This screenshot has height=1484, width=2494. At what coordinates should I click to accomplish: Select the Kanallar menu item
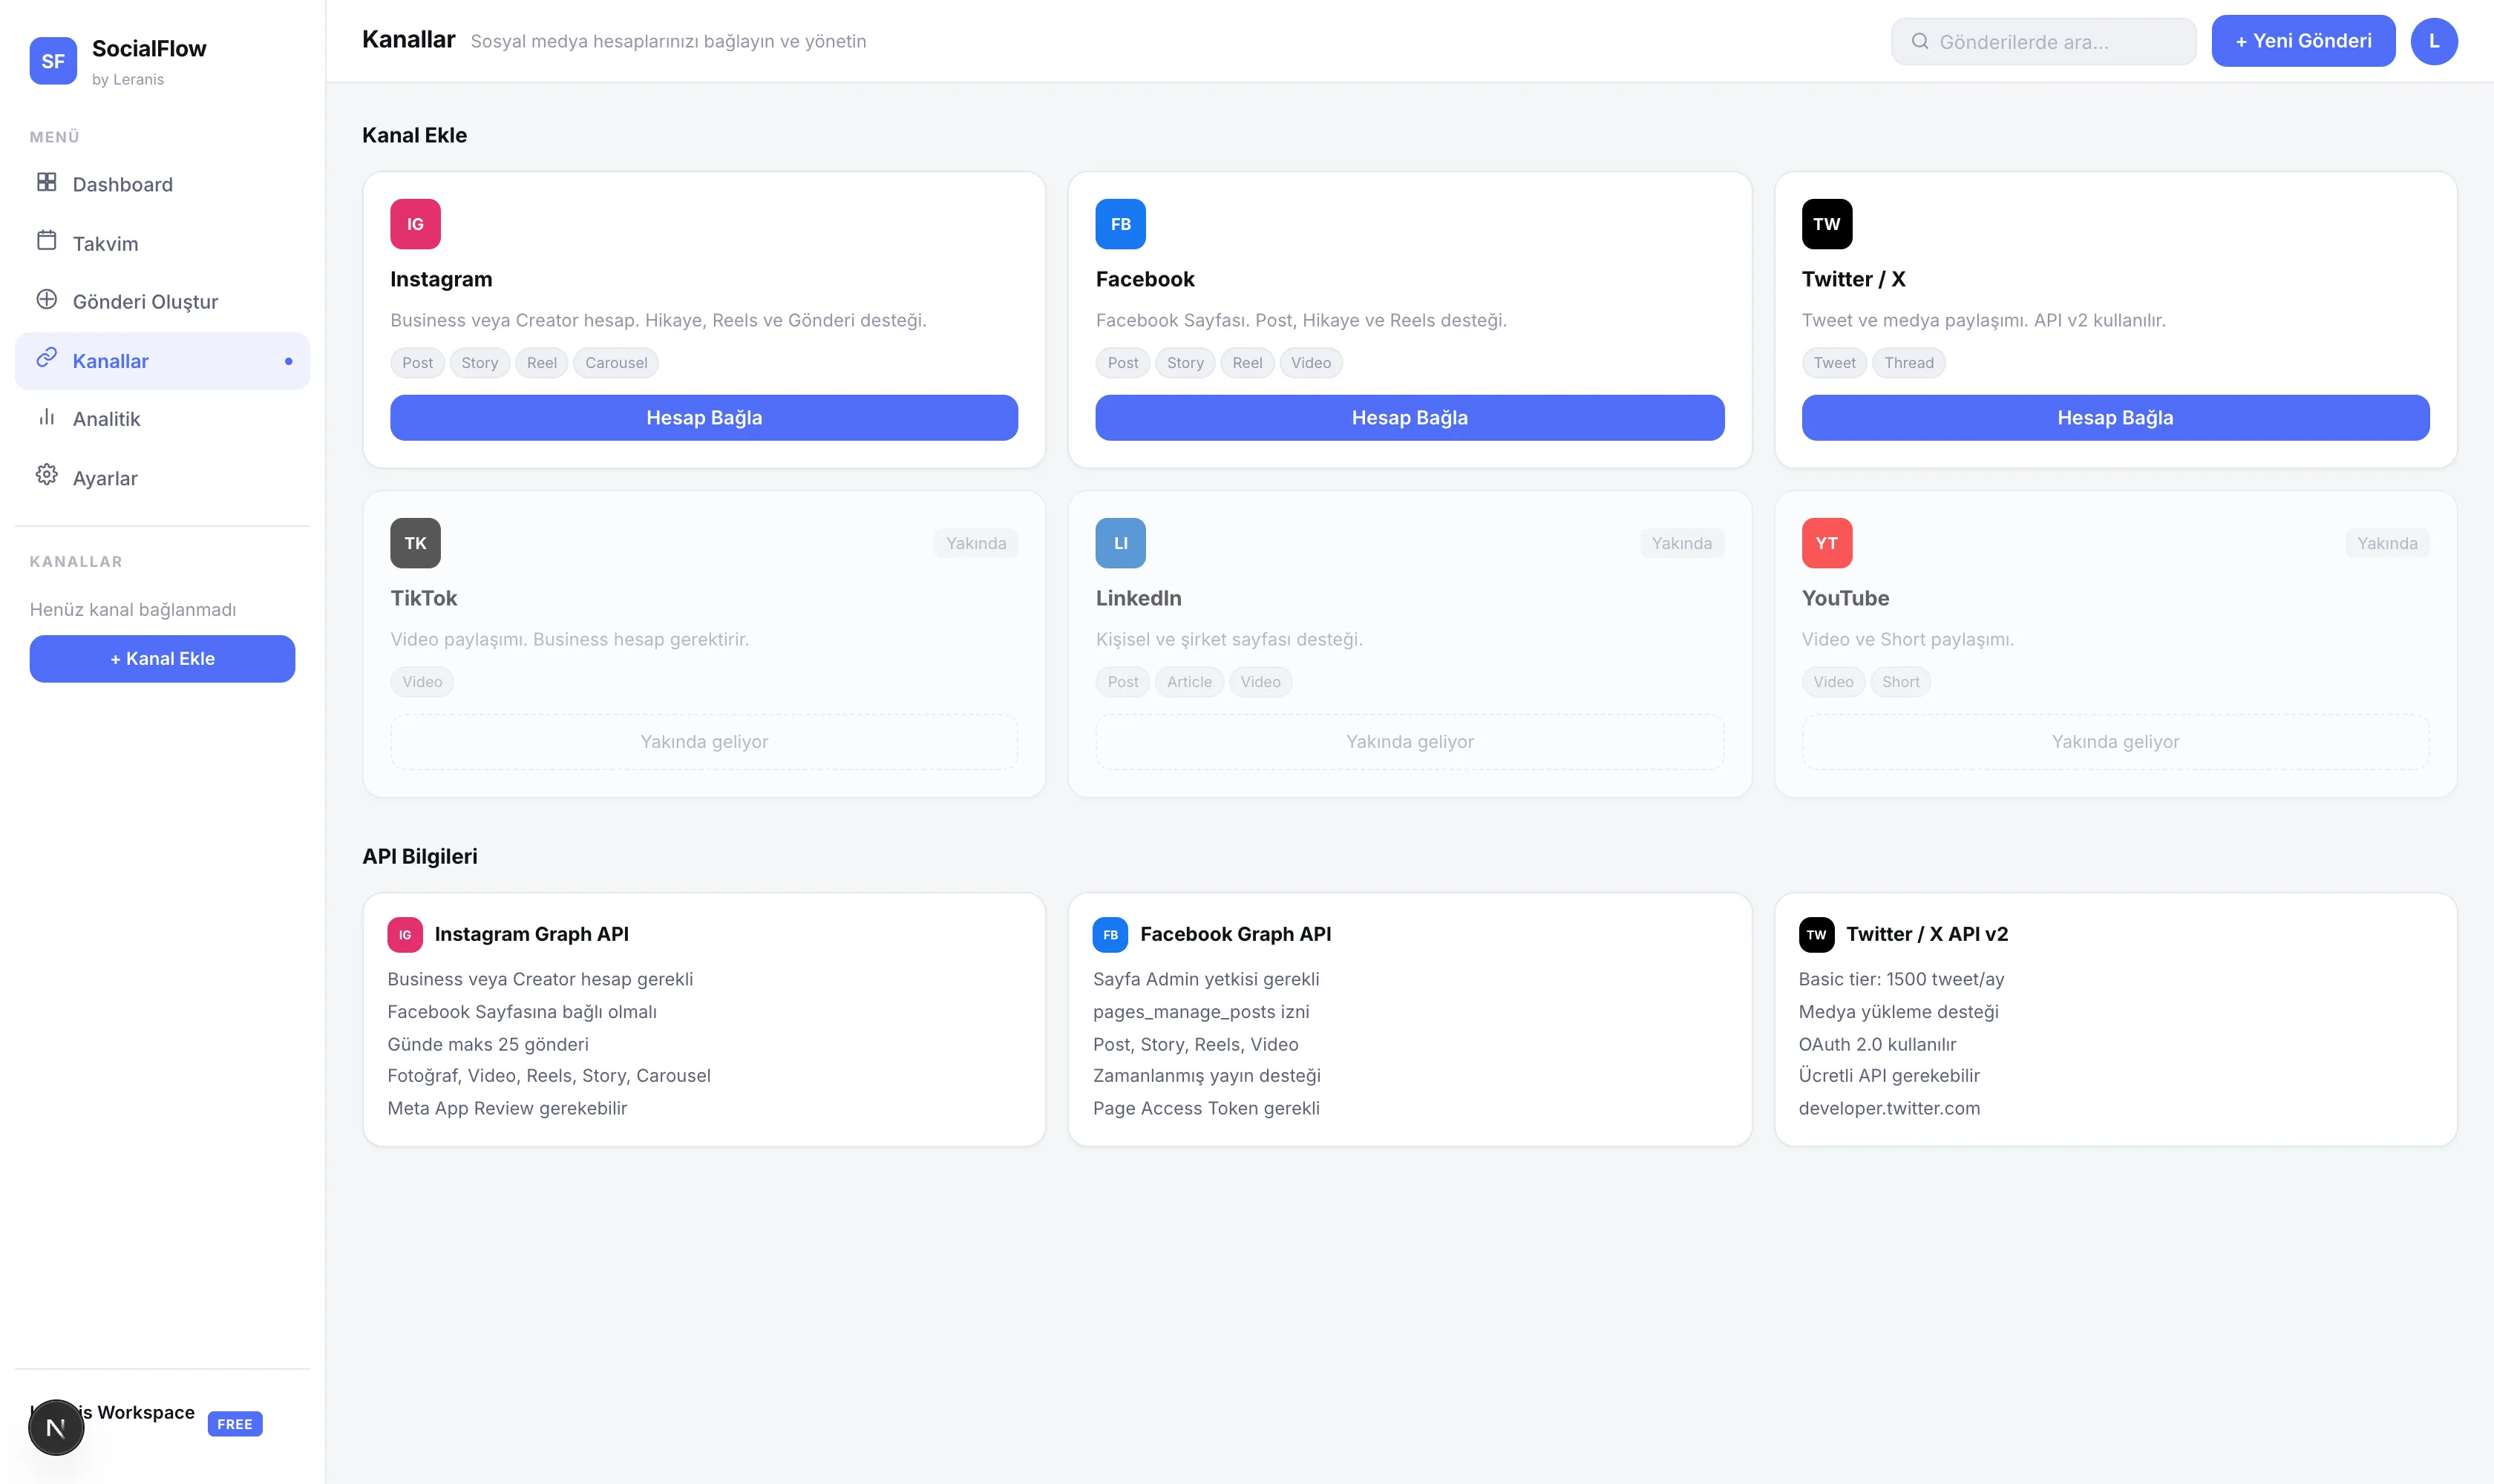(162, 361)
